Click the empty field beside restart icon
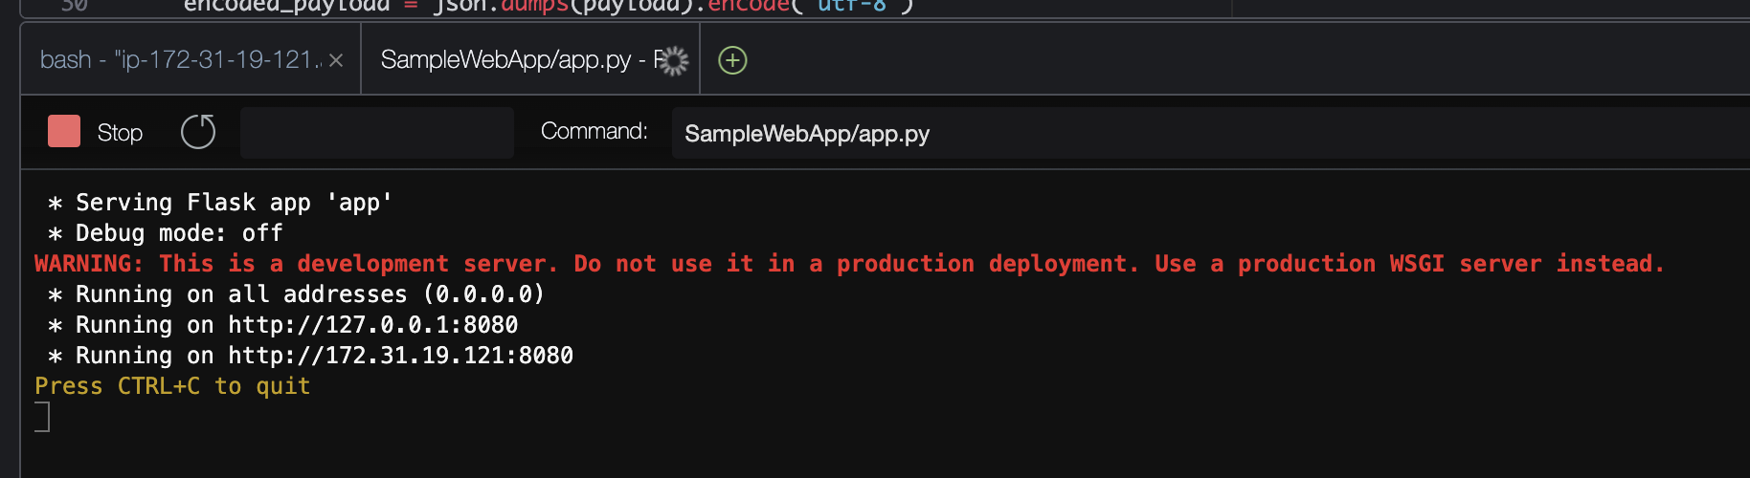 pos(376,132)
